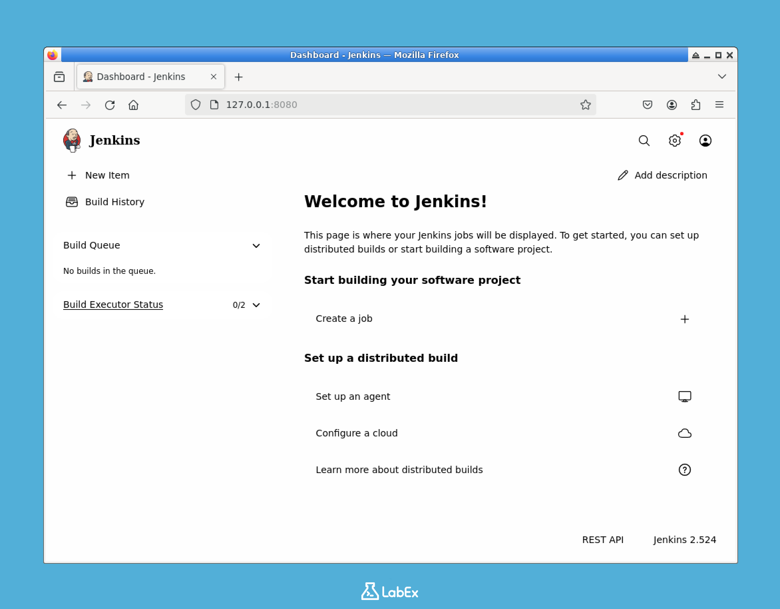Open the Jenkins search icon

pos(644,141)
